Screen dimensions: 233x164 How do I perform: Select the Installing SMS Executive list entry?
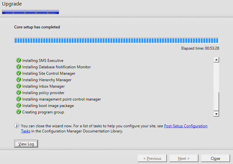click(x=43, y=61)
